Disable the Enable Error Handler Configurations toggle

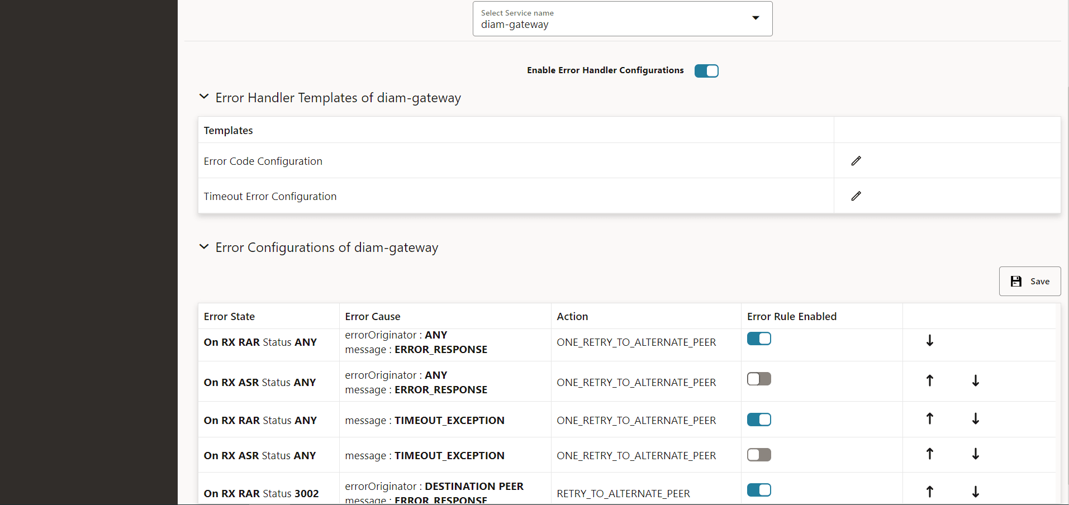[706, 70]
